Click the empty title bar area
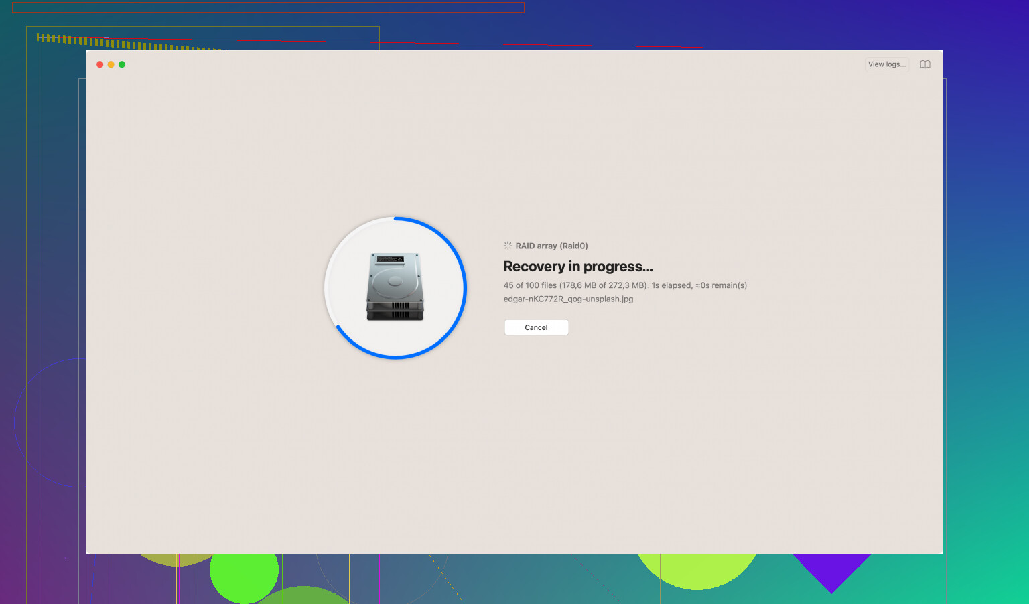 tap(469, 64)
